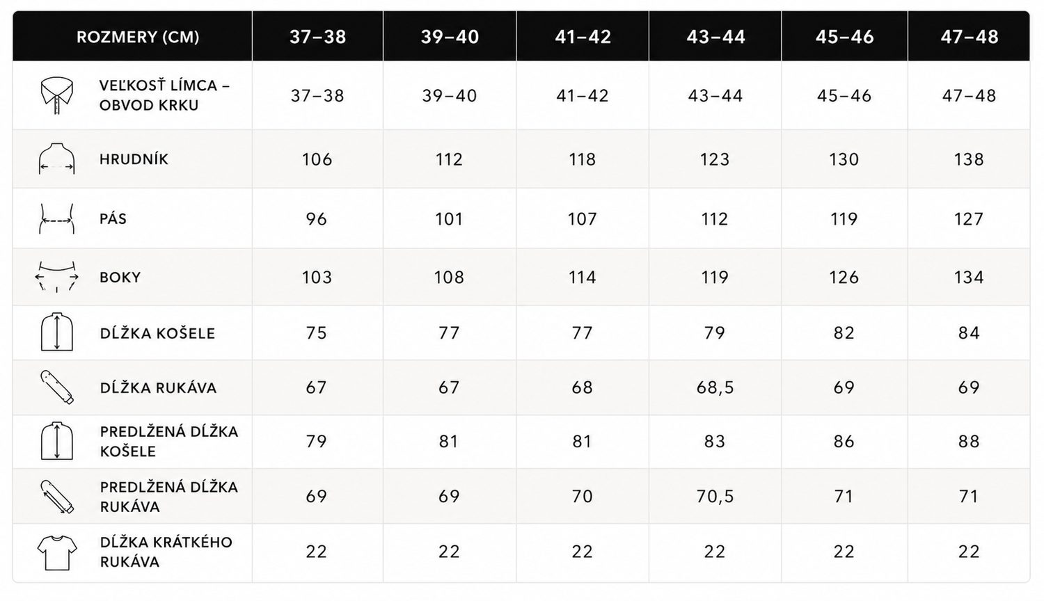The width and height of the screenshot is (1044, 601).
Task: Click the Dĺžka krátkého rukáva label
Action: [x=166, y=552]
